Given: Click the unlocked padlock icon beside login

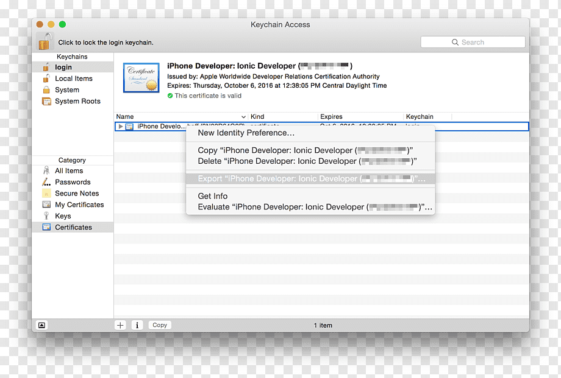Looking at the screenshot, I should click(46, 67).
